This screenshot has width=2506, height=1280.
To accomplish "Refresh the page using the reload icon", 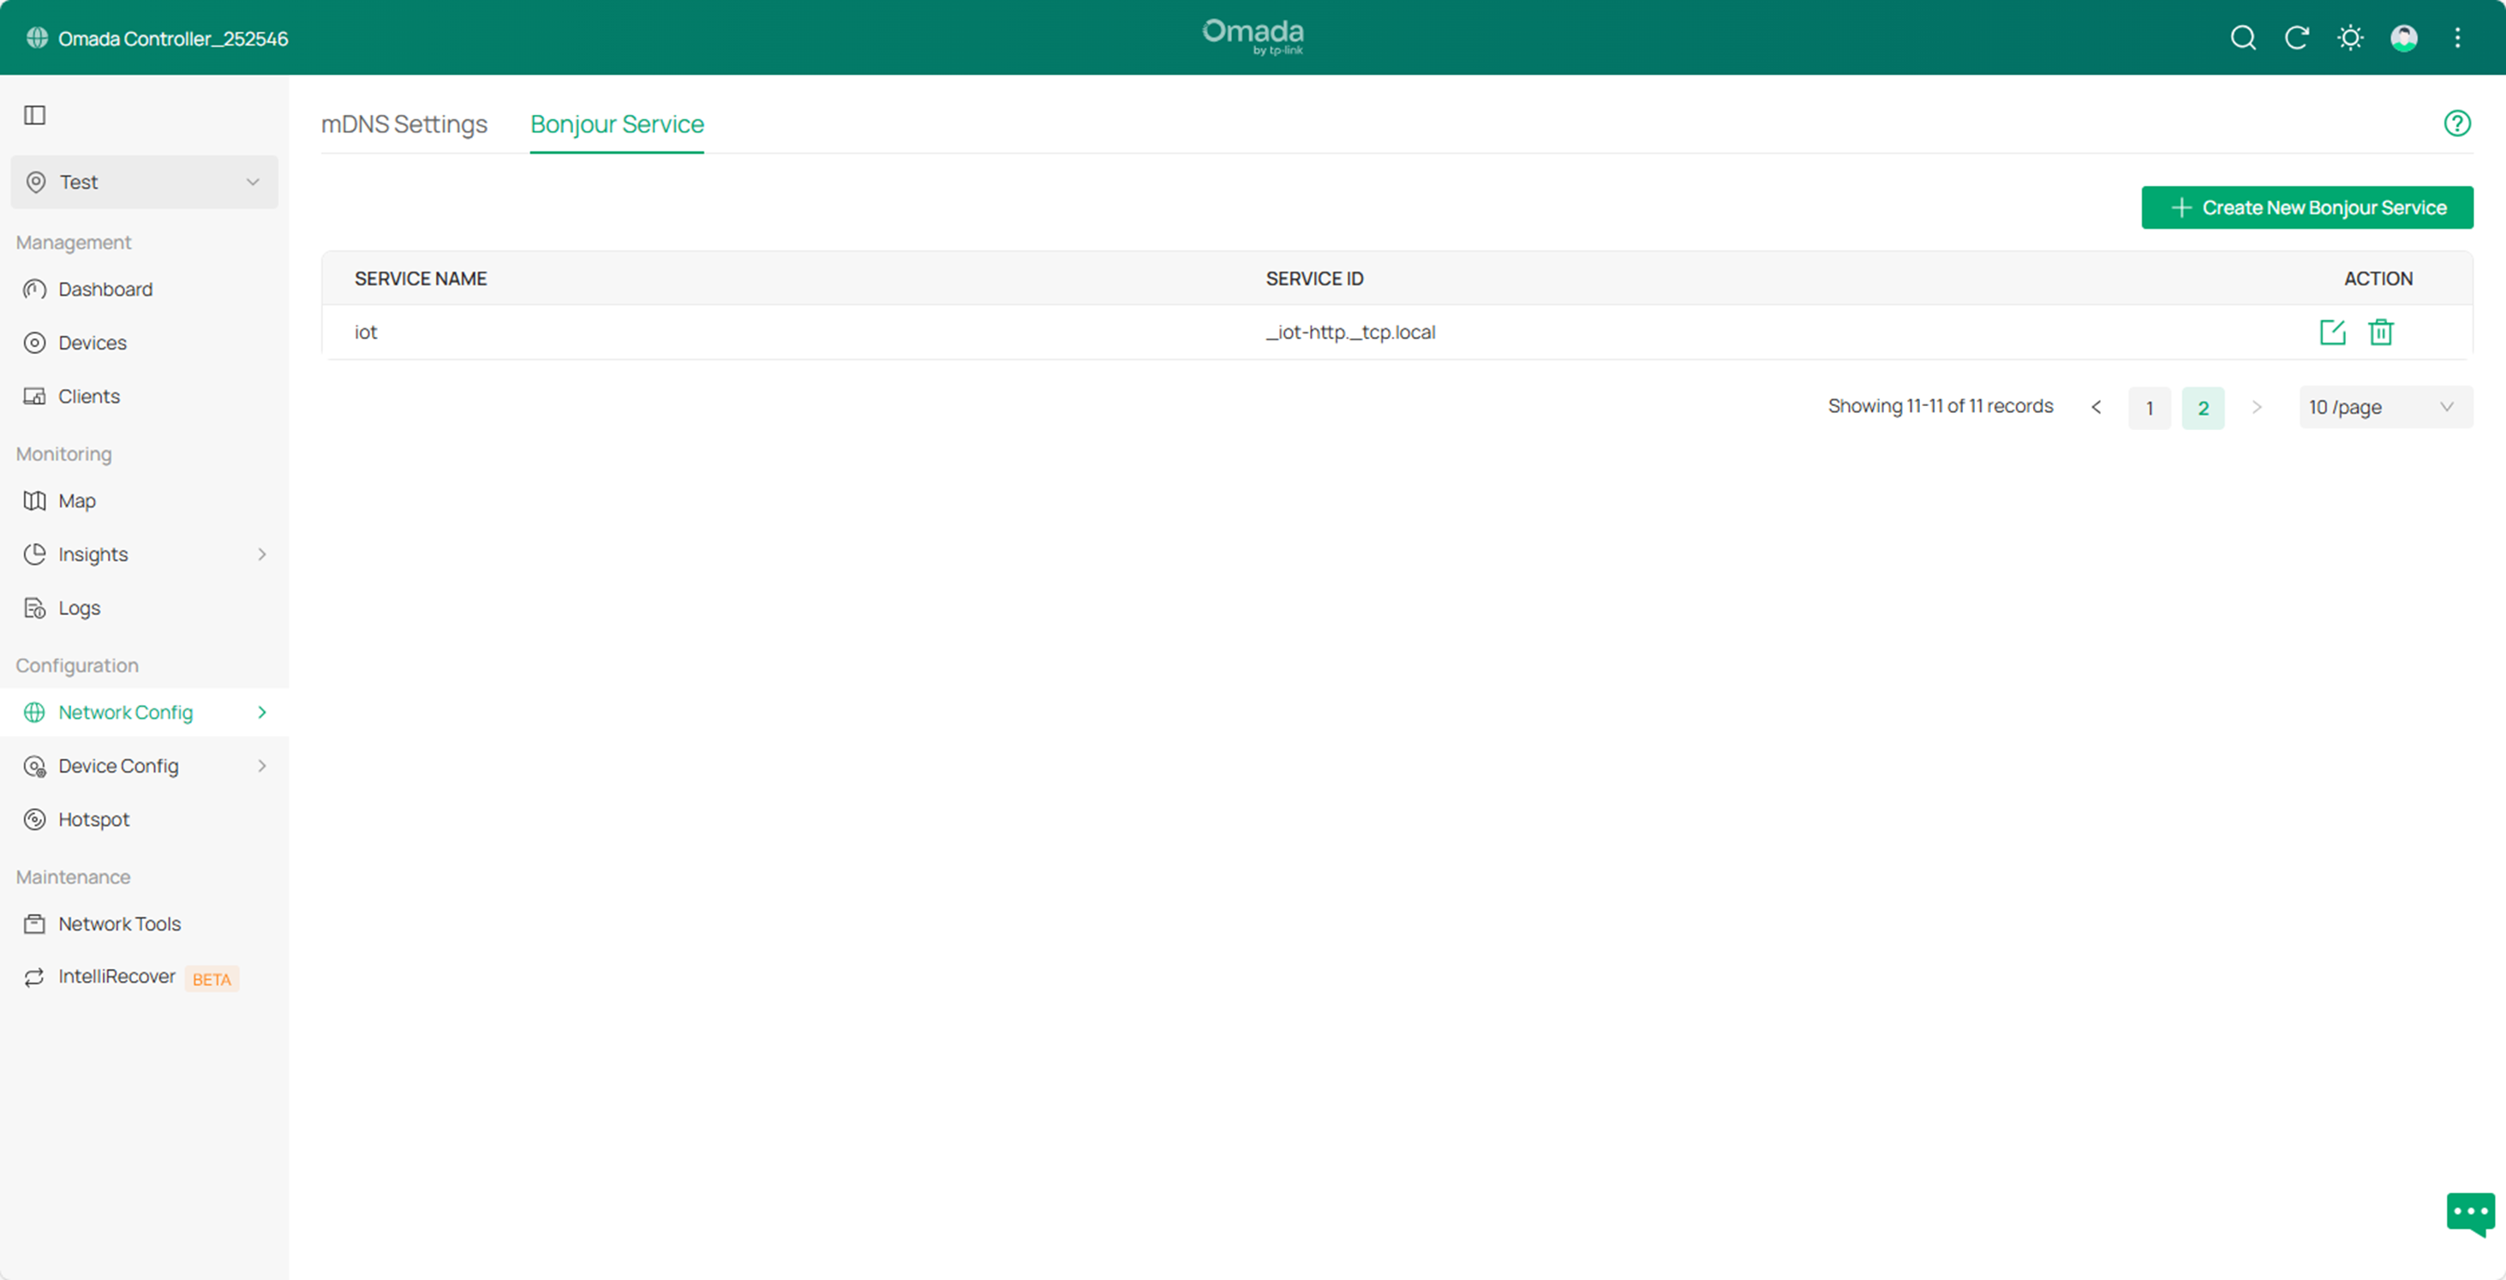I will tap(2296, 38).
